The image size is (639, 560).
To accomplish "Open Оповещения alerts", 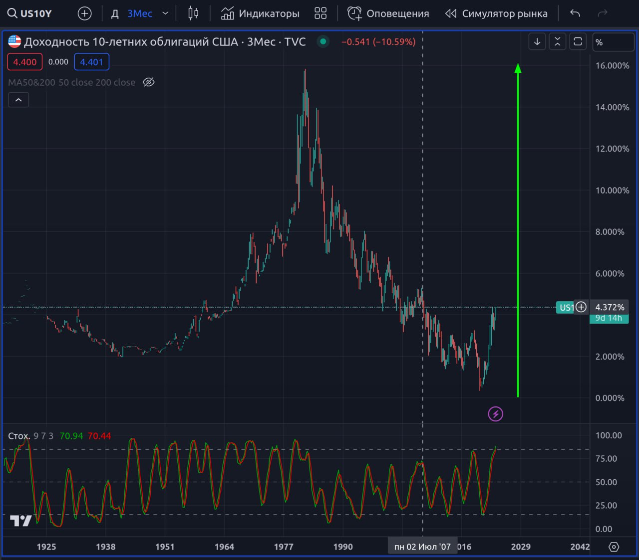I will (x=388, y=13).
